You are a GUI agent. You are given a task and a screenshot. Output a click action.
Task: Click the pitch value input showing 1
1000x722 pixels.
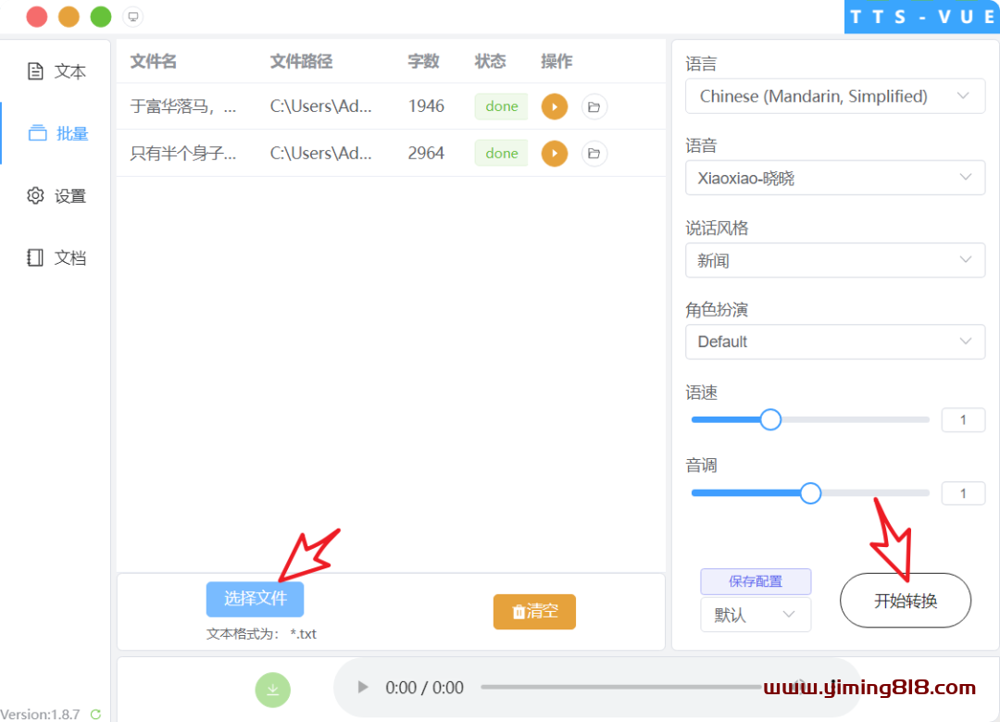pos(963,492)
